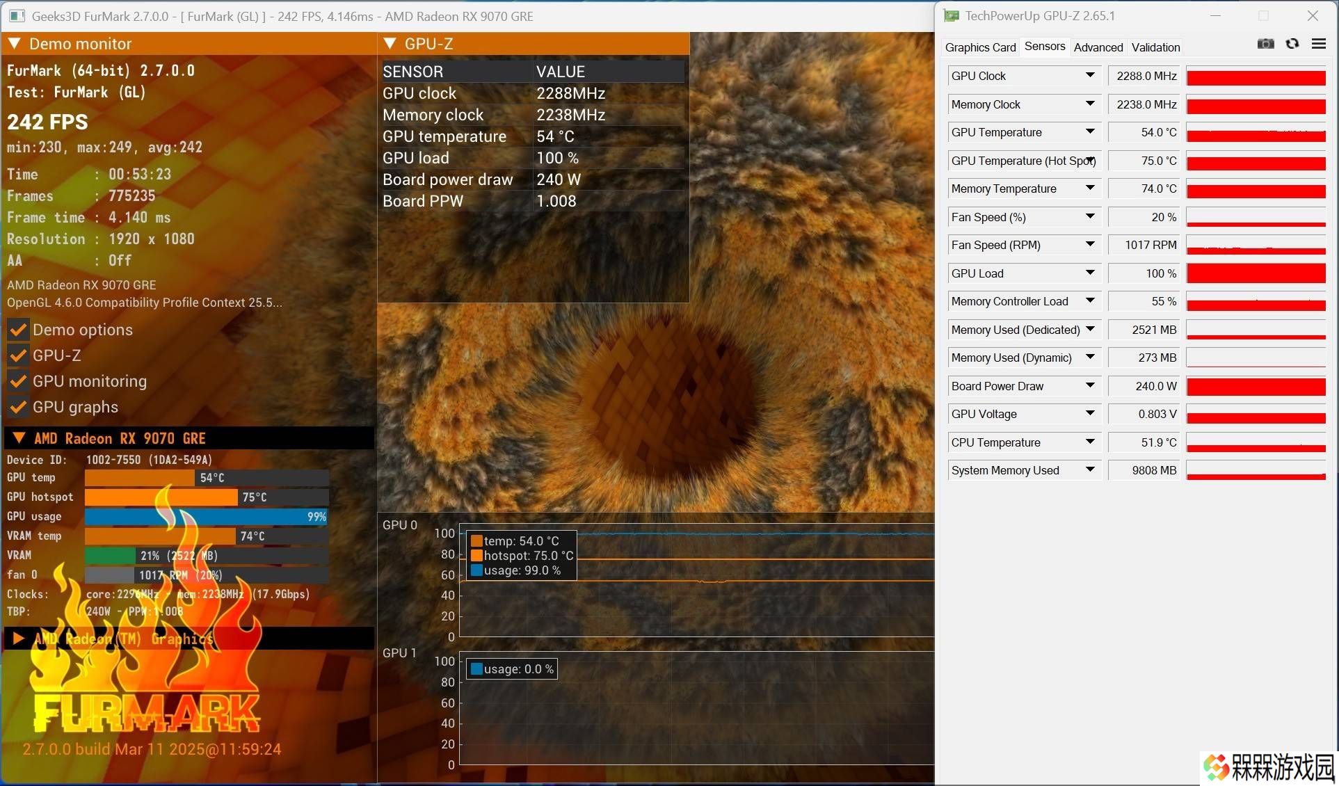
Task: Click the GPU Clock red history graph
Action: (x=1256, y=77)
